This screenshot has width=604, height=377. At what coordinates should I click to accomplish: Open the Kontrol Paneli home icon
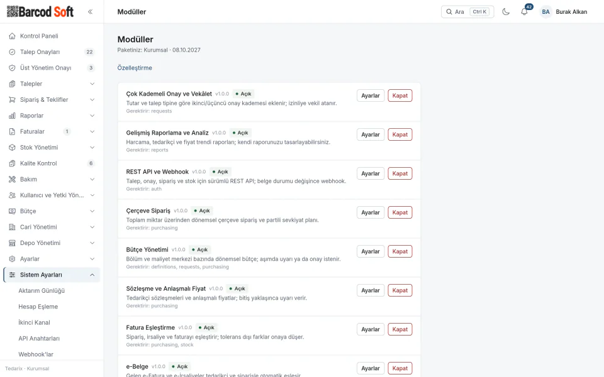click(13, 36)
